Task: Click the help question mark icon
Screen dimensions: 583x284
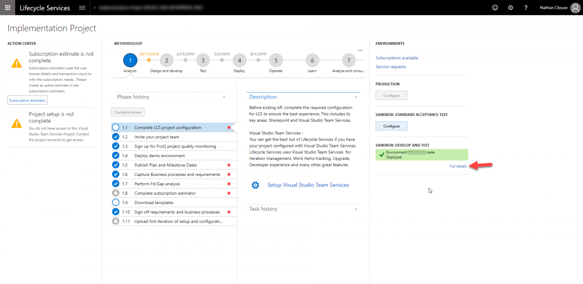Action: 526,7
